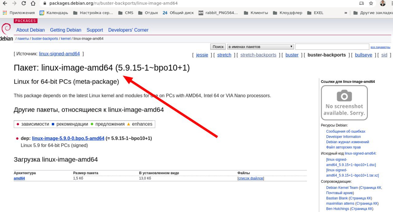Open search scope dropdown в именах пакетов

(260, 47)
